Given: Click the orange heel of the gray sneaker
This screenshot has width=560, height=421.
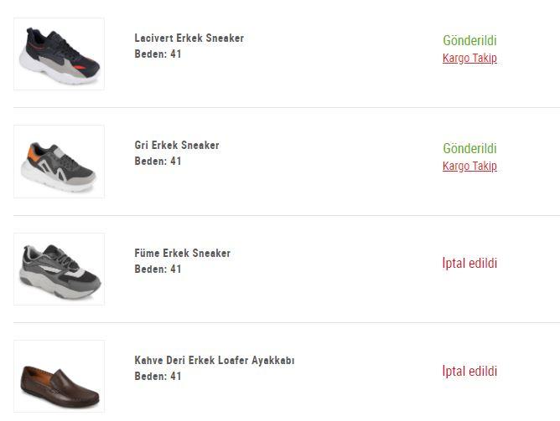Looking at the screenshot, I should click(x=33, y=153).
